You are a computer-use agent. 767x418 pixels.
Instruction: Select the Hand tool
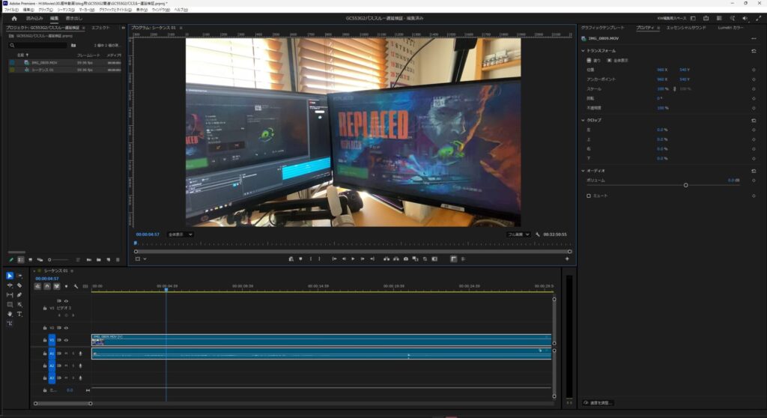coord(10,314)
